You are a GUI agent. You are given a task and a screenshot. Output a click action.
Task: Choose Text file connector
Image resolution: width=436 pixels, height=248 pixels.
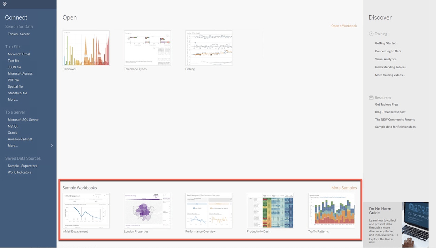14,61
